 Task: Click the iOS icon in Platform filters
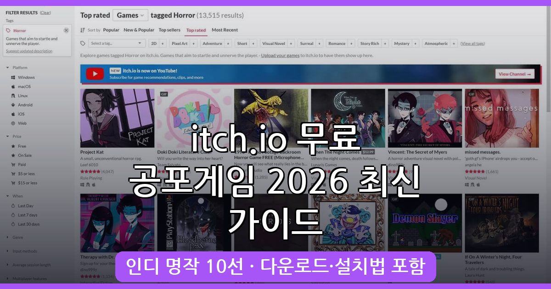coord(13,114)
